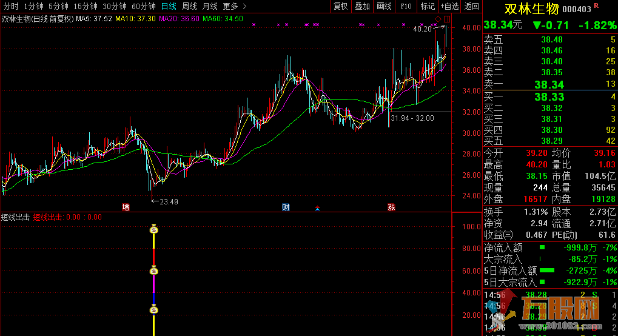Click the MA5: 37.52 label

pyautogui.click(x=94, y=19)
